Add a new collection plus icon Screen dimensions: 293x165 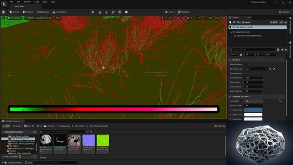[x=20, y=157]
